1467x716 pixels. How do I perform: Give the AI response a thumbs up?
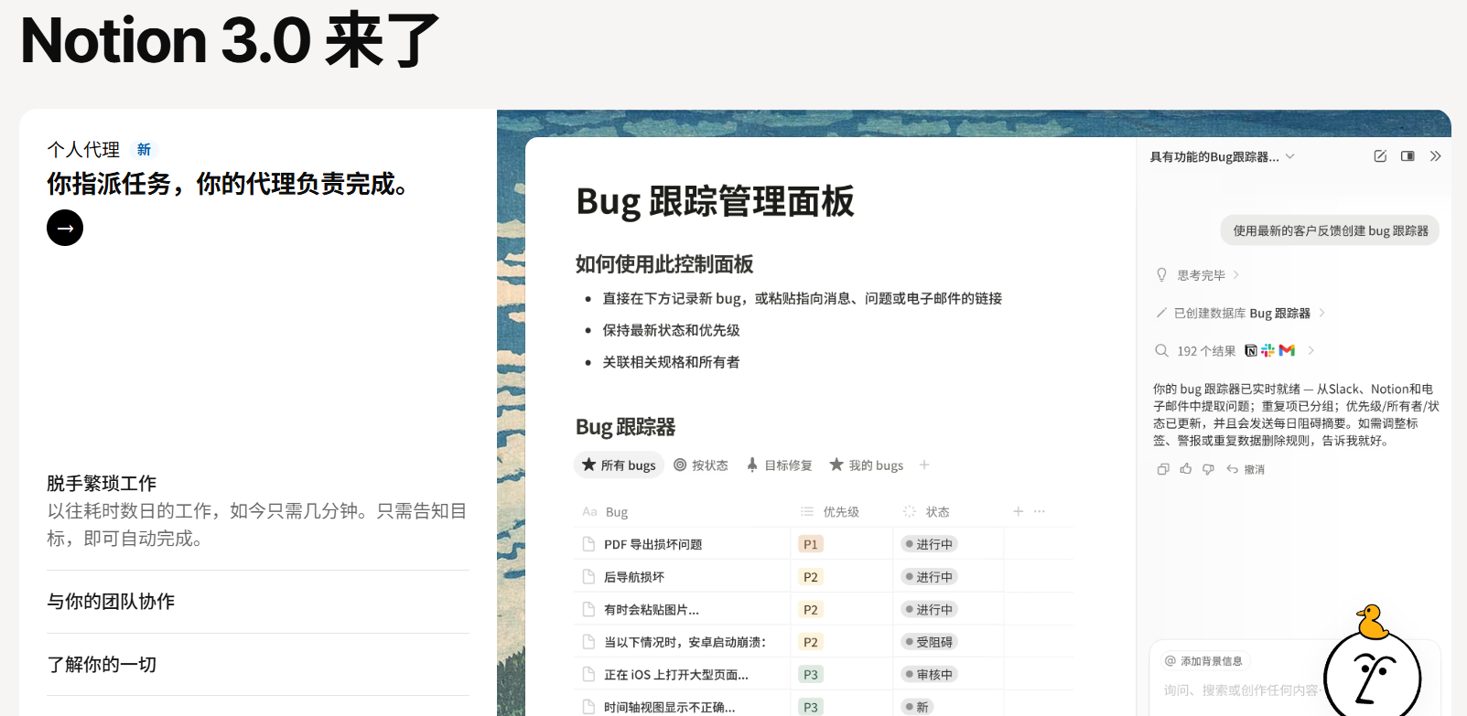[x=1186, y=469]
